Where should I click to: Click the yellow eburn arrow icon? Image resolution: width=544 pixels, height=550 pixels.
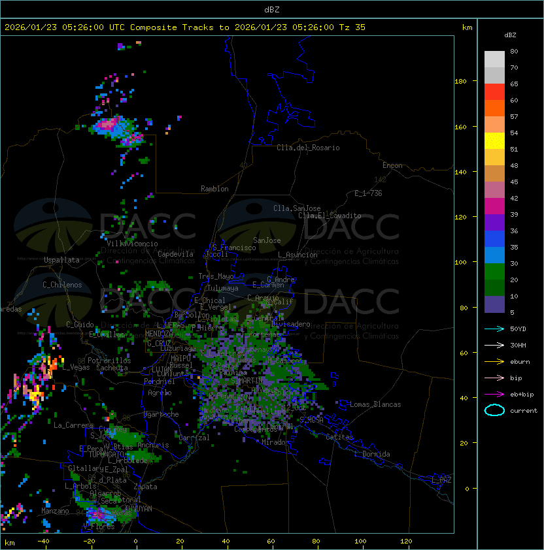[494, 362]
